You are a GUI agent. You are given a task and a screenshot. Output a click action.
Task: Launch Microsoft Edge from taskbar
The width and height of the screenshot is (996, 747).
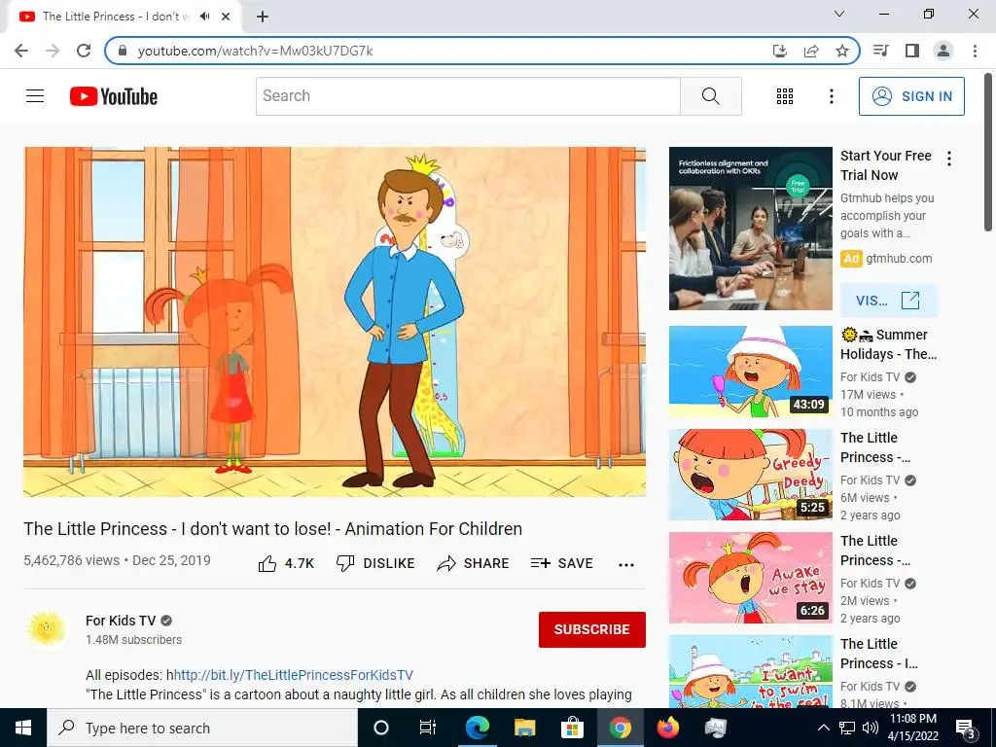pyautogui.click(x=477, y=728)
